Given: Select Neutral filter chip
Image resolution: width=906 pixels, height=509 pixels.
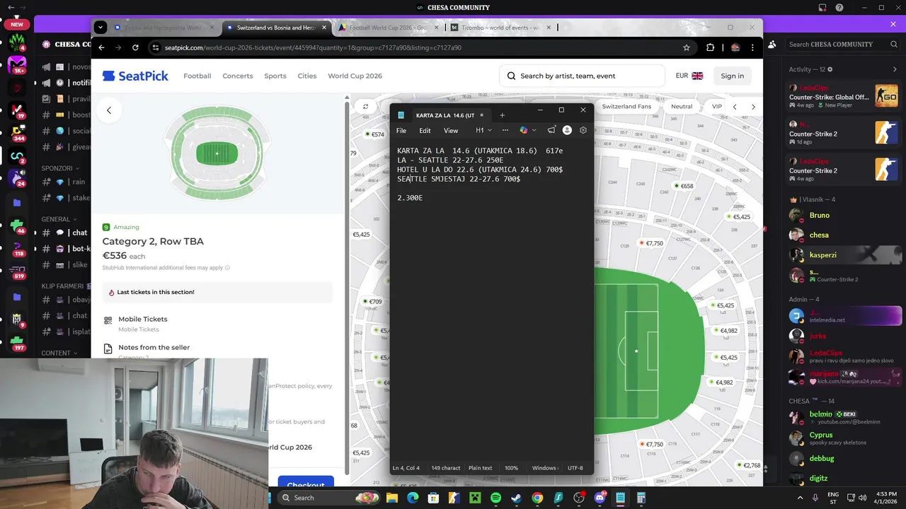Looking at the screenshot, I should (x=682, y=107).
